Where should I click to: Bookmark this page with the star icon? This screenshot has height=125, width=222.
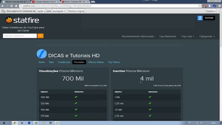click(x=200, y=6)
